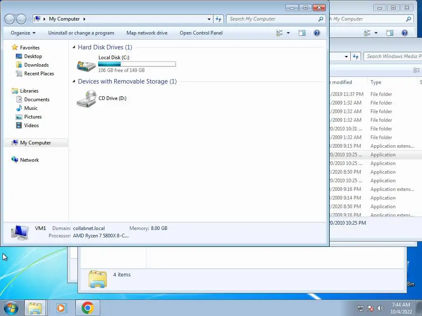Viewport: 422px width, 316px height.
Task: Click the 8.00 GB memory value
Action: (159, 228)
